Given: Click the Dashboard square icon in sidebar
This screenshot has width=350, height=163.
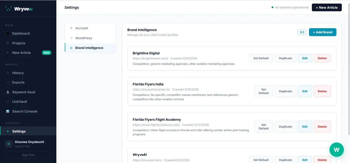Looking at the screenshot, I should [x=8, y=34].
